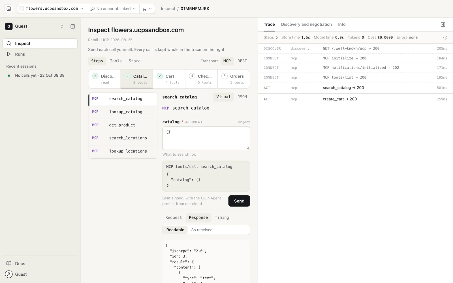This screenshot has height=283, width=453.
Task: Click the Guest user profile at bottom
Action: [40, 274]
